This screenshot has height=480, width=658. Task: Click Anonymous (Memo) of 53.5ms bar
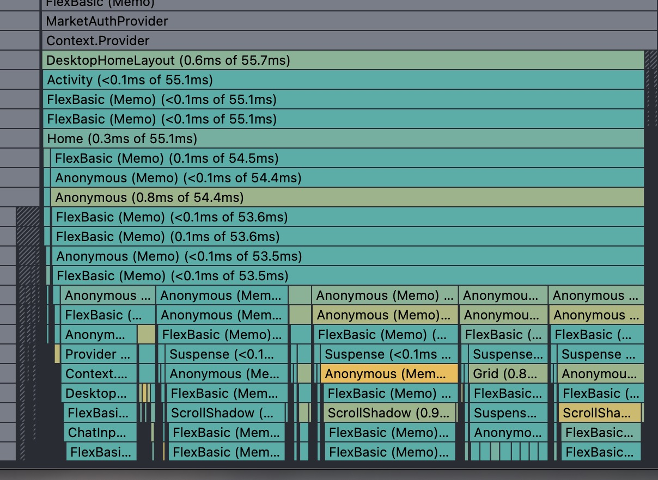point(349,256)
